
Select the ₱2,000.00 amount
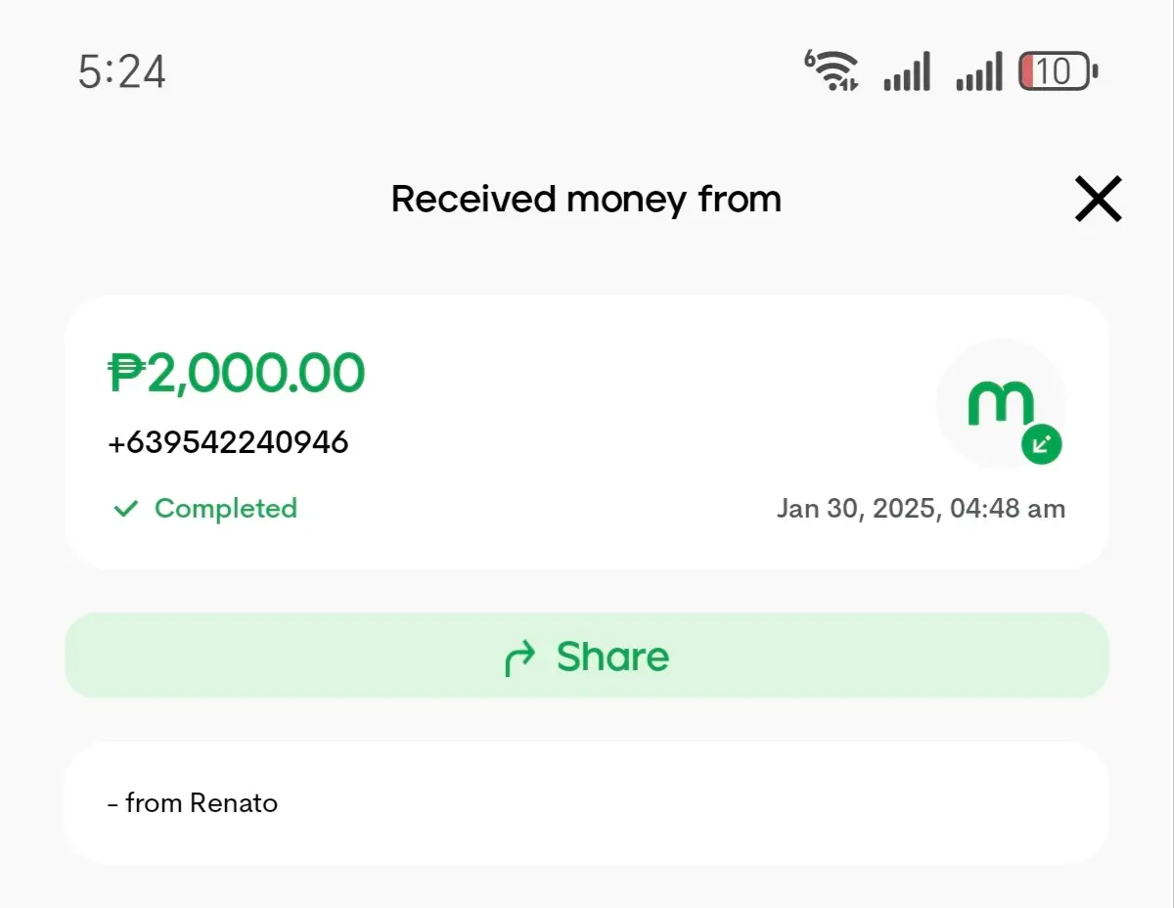[x=237, y=373]
